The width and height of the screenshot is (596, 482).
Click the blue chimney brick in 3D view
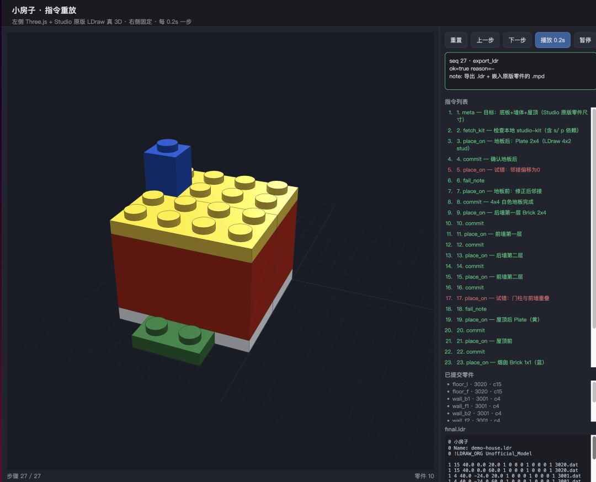[x=167, y=167]
